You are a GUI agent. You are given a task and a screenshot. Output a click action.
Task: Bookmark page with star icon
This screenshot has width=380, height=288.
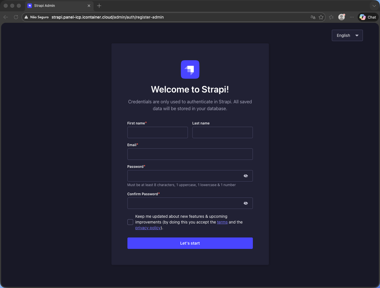[x=321, y=17]
